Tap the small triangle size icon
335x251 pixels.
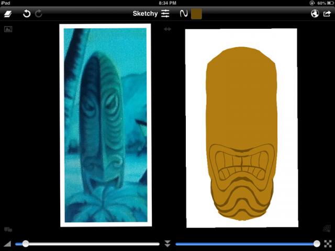(x=7, y=244)
